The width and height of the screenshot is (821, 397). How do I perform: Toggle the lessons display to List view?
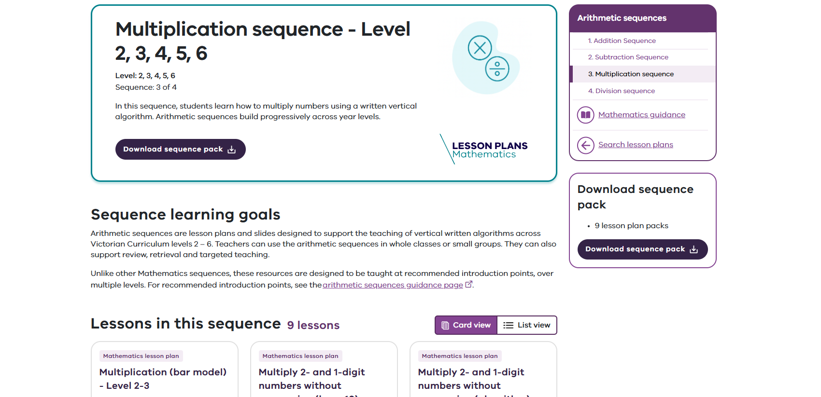526,325
